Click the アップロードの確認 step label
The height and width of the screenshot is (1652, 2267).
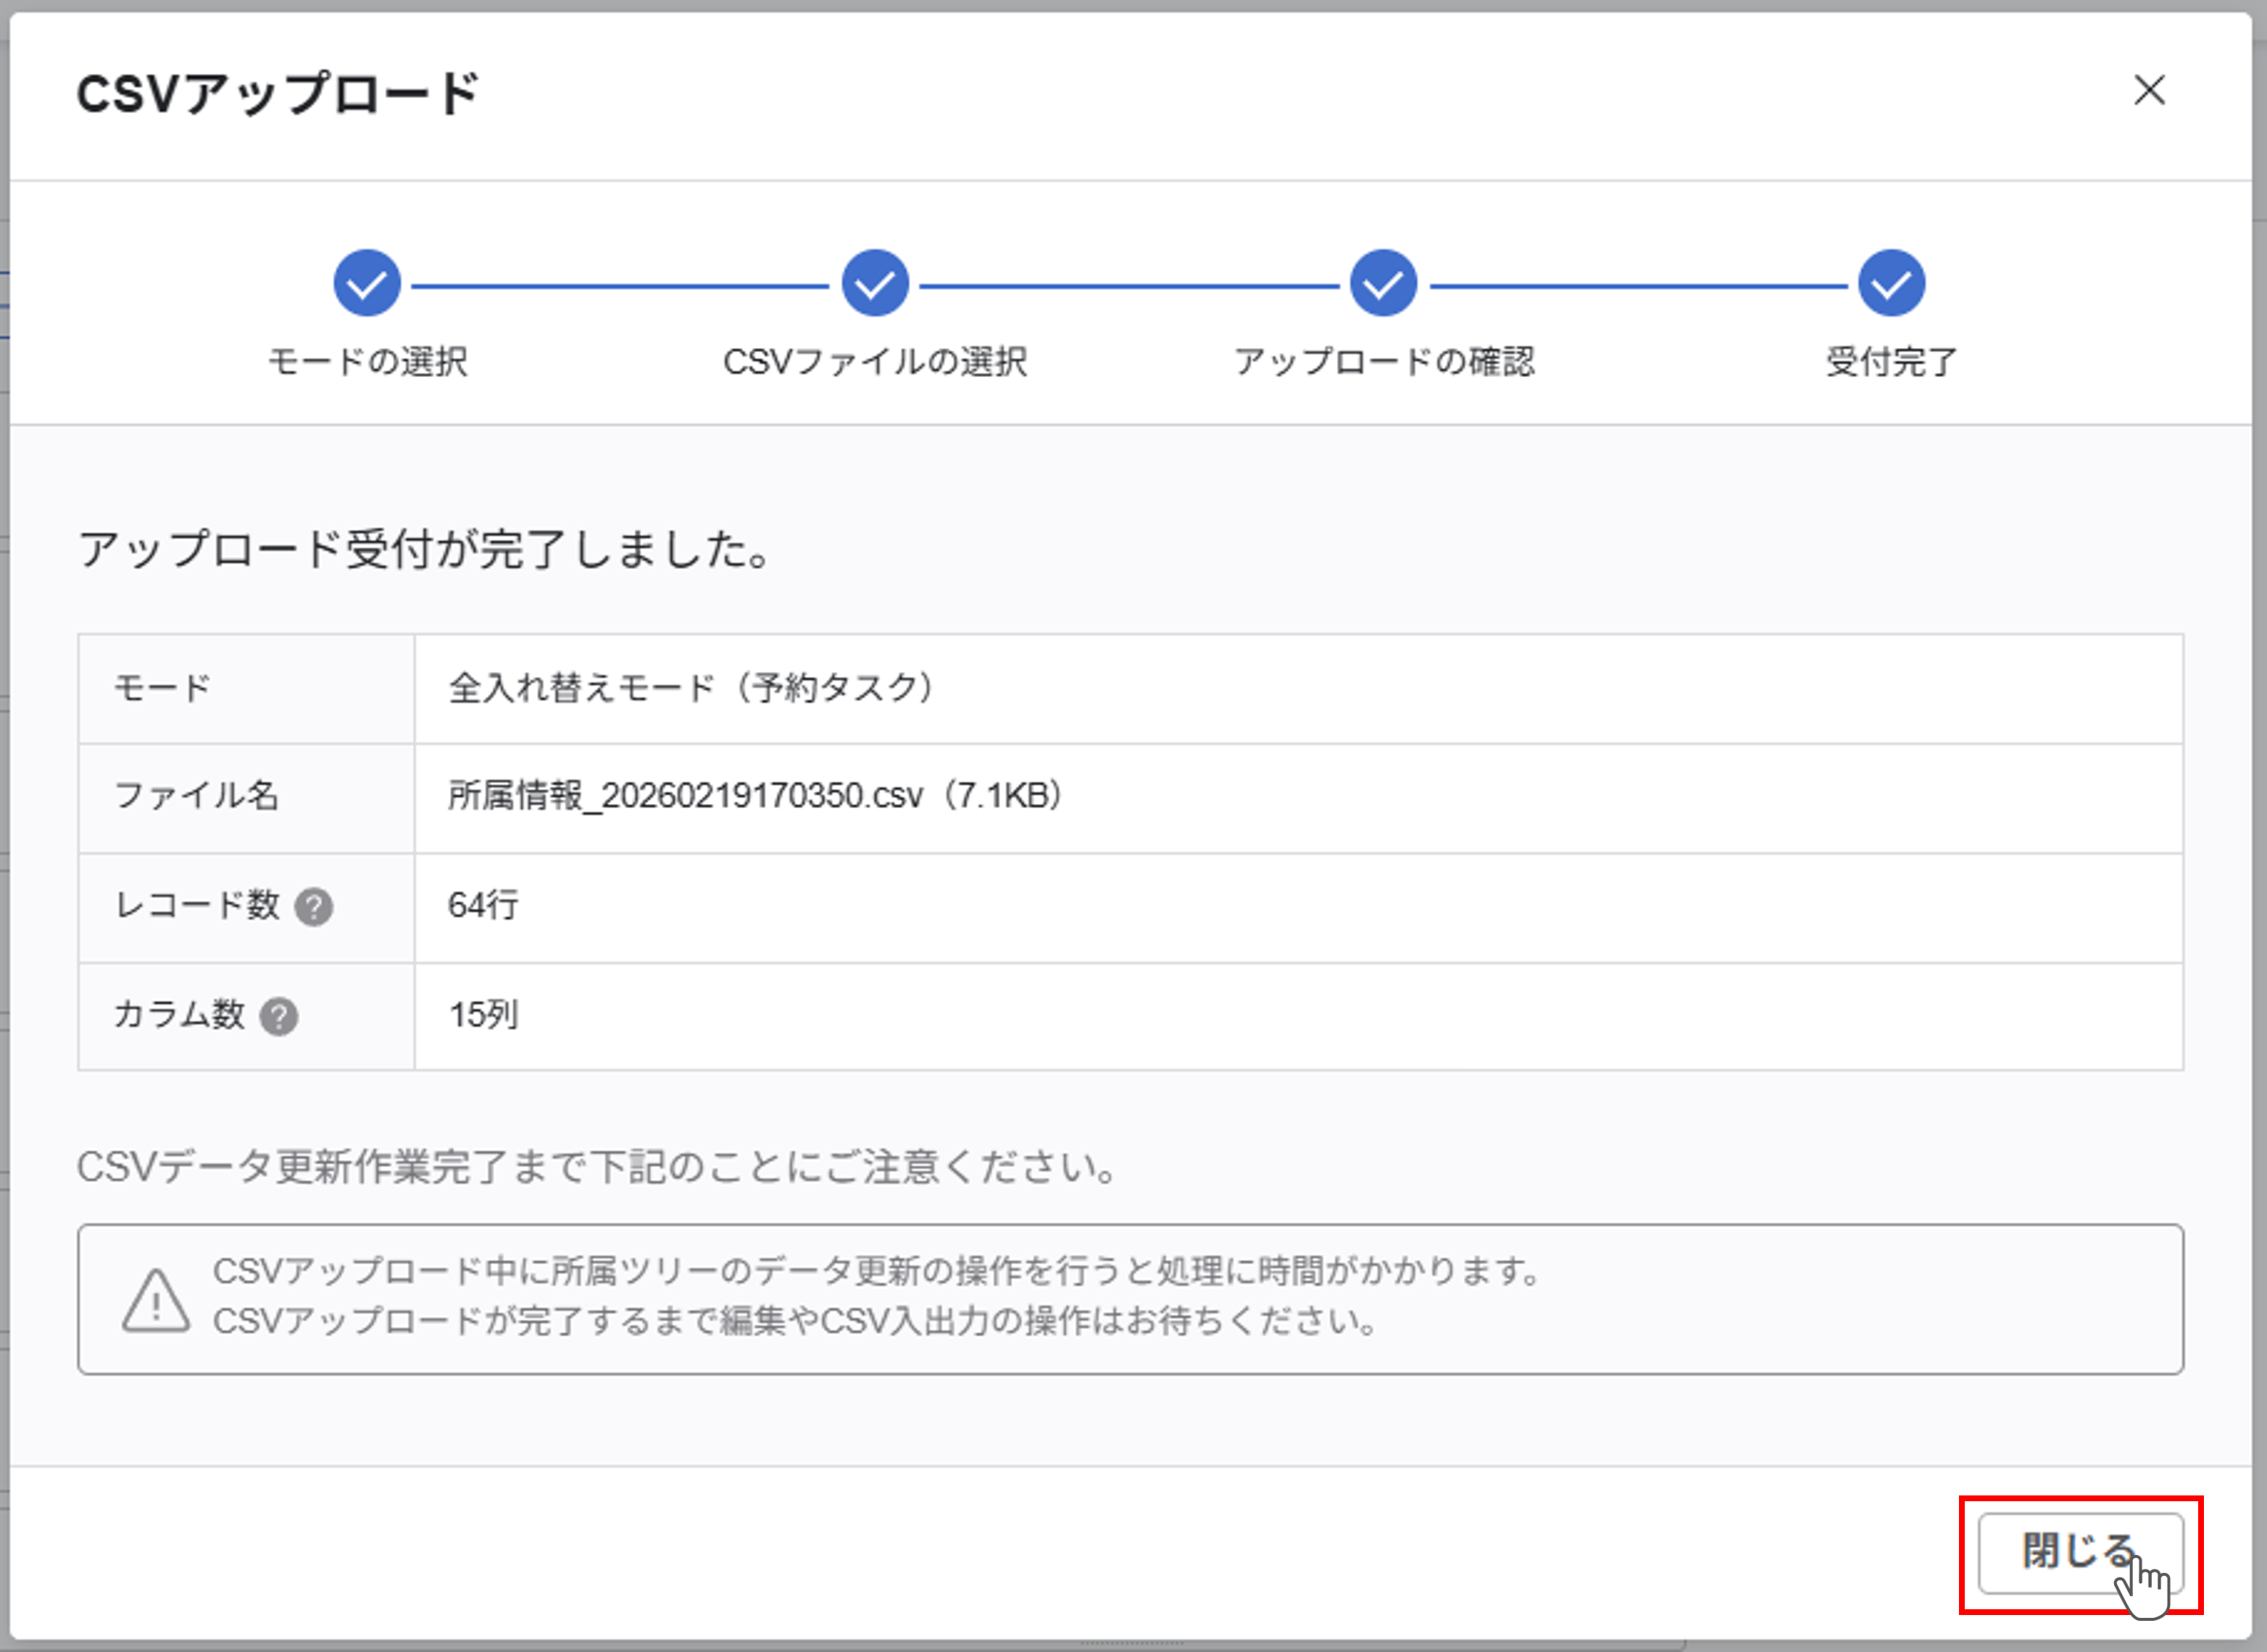[1384, 362]
